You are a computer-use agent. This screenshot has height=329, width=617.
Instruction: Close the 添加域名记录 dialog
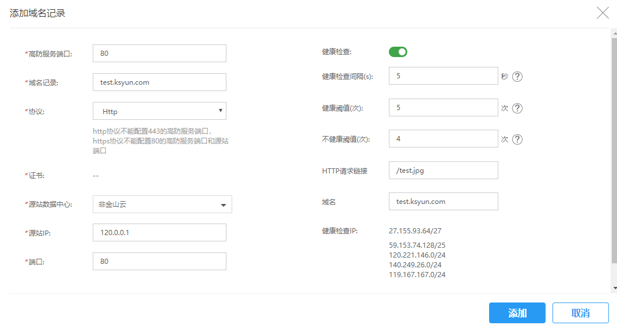pyautogui.click(x=603, y=13)
